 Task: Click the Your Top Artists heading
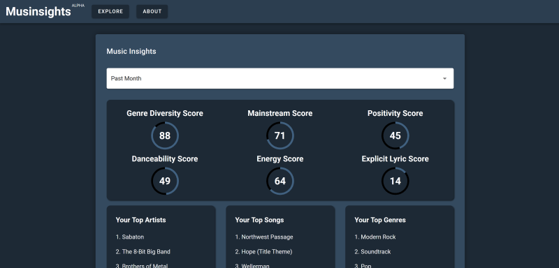point(141,220)
